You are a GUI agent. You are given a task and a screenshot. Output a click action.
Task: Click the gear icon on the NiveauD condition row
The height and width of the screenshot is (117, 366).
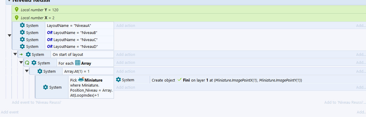point(22,47)
